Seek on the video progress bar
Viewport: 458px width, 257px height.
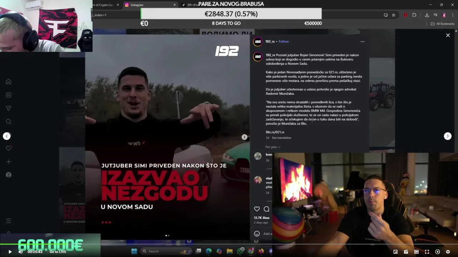[229, 245]
